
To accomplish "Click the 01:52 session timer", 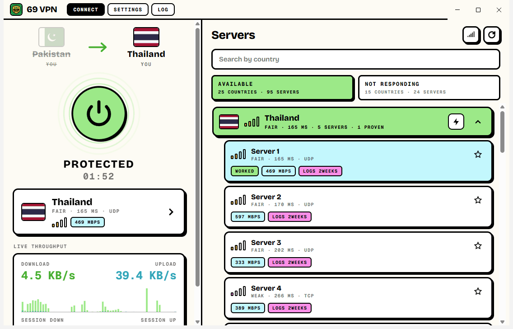I will (98, 176).
